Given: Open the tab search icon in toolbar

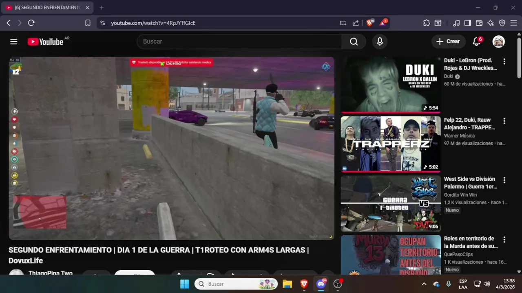Looking at the screenshot, I should pyautogui.click(x=438, y=23).
